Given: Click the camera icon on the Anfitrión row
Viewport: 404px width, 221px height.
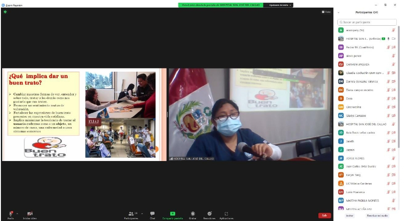Looking at the screenshot, I should pyautogui.click(x=394, y=39).
